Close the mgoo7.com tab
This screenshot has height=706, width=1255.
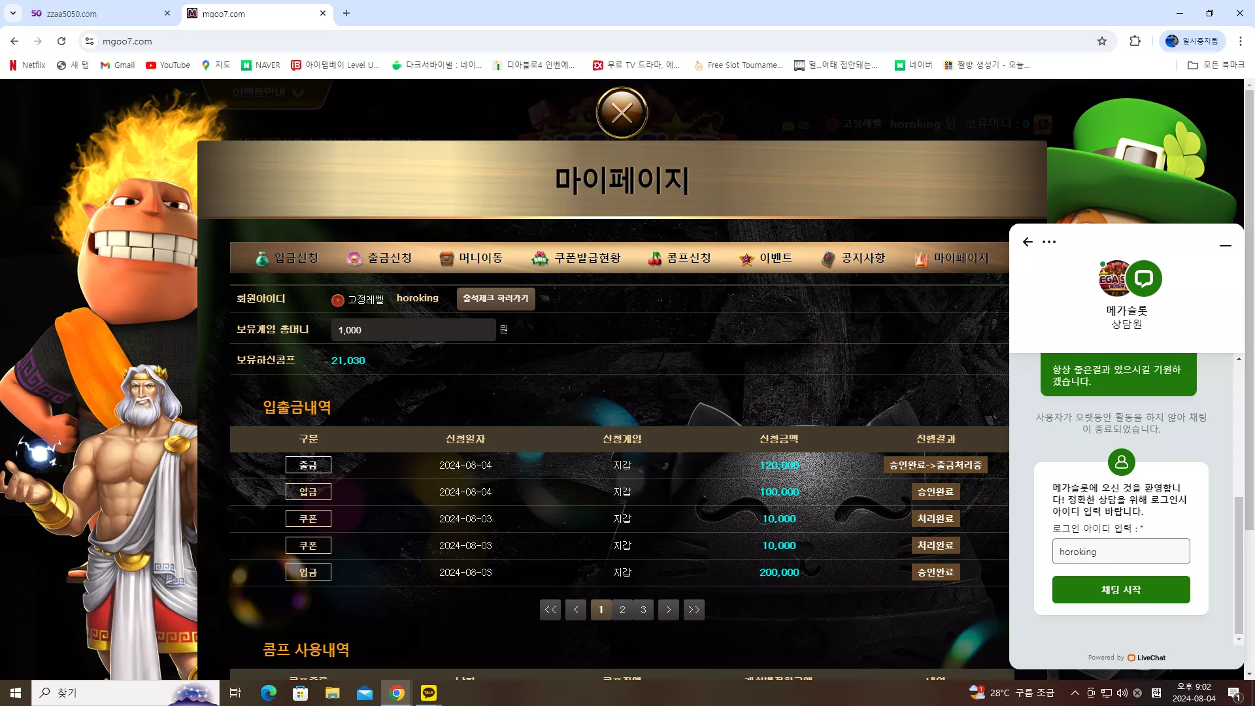coord(323,13)
